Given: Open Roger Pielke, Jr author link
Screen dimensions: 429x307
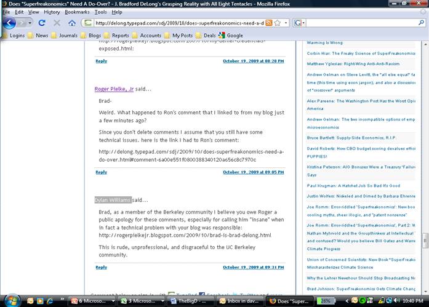Looking at the screenshot, I should point(114,89).
